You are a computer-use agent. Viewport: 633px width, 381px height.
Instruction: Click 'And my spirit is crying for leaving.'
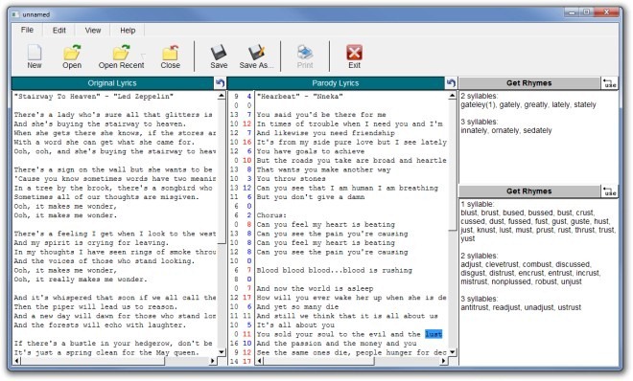[91, 243]
